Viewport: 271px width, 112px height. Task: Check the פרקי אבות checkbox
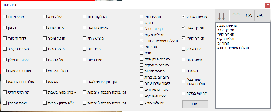click(x=5, y=17)
